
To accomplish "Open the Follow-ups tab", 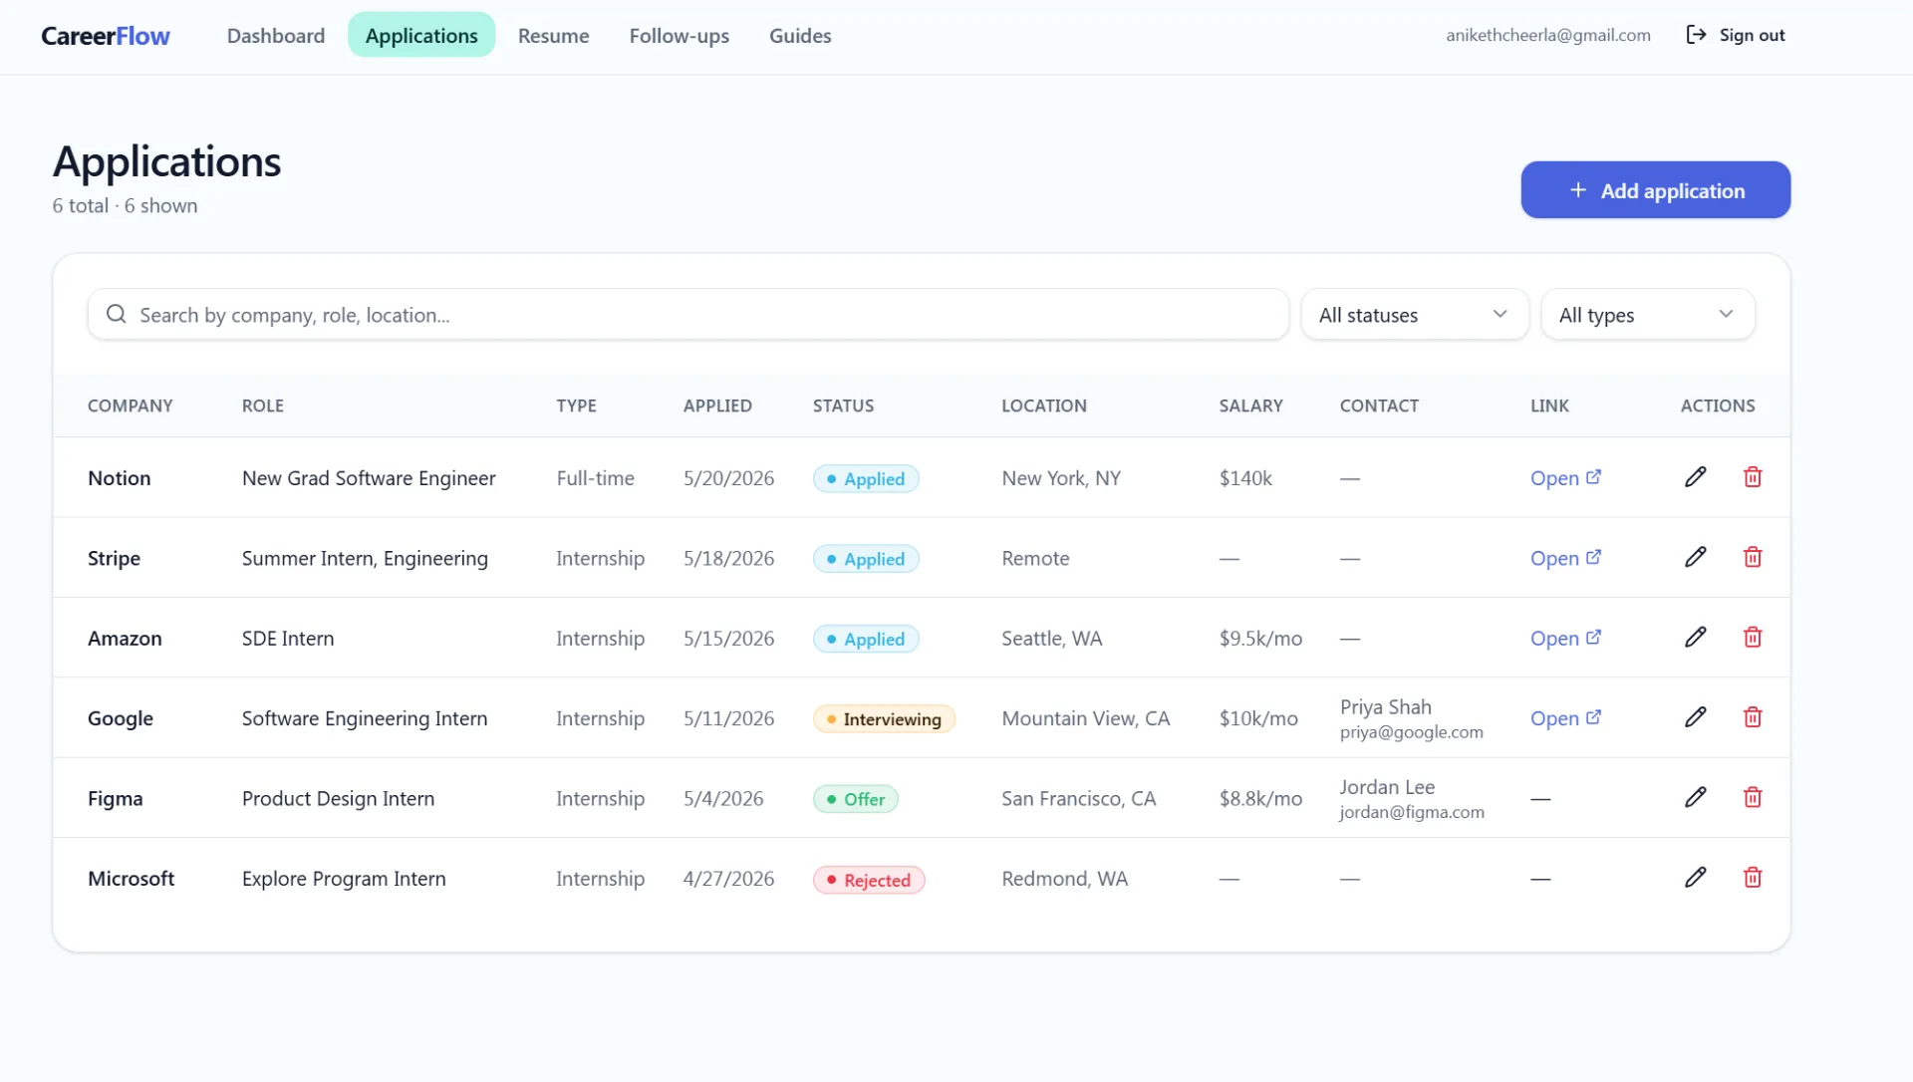I will 679,36.
